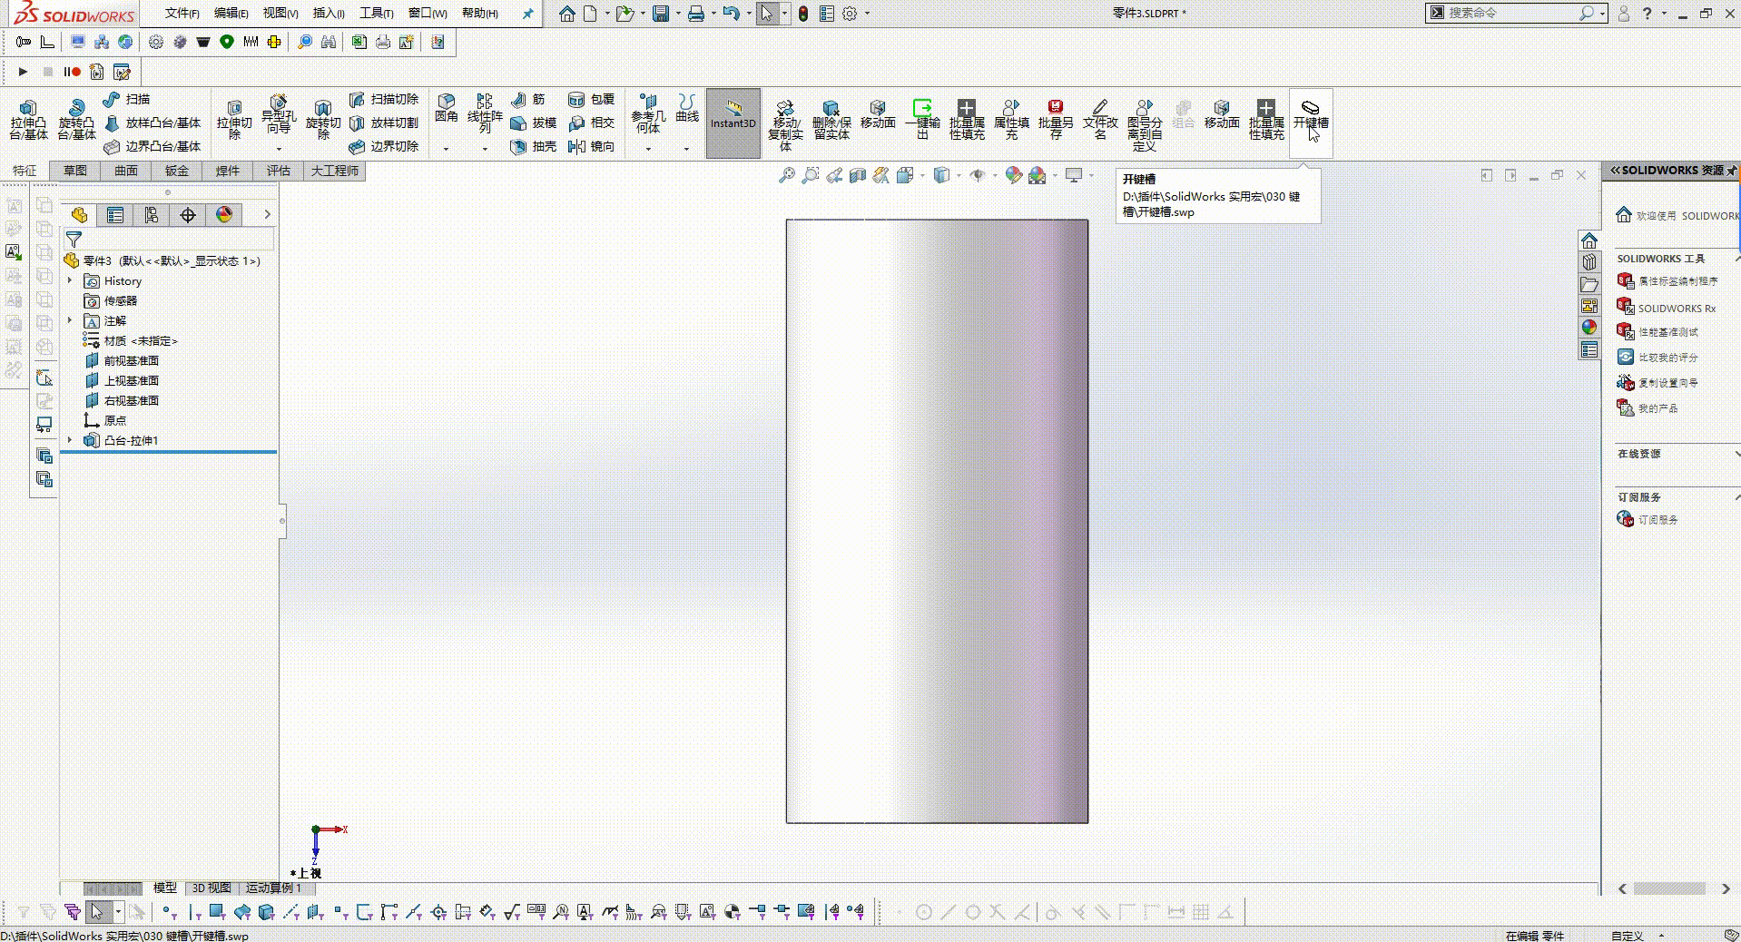Switch to the PropertyManager tab icon
The width and height of the screenshot is (1741, 942).
(x=115, y=215)
